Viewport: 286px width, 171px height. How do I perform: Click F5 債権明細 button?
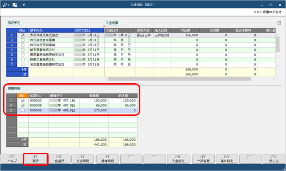tap(108, 159)
